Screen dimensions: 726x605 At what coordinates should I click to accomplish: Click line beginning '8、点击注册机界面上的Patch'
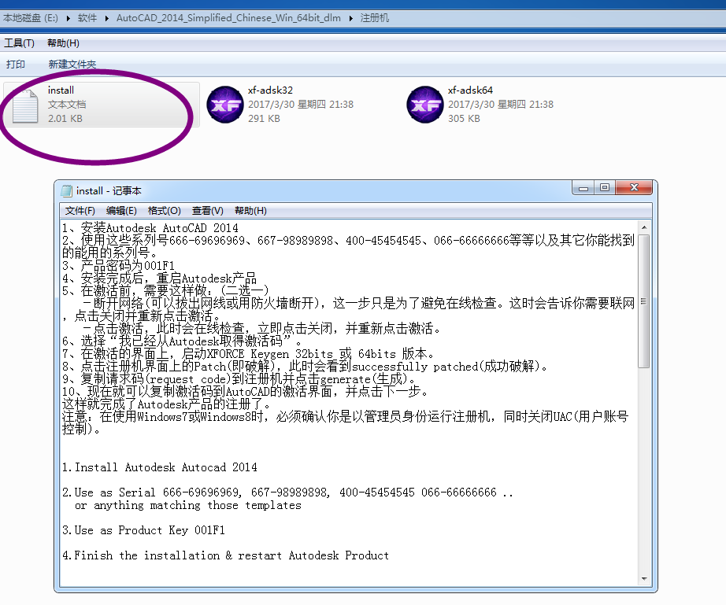(x=306, y=367)
